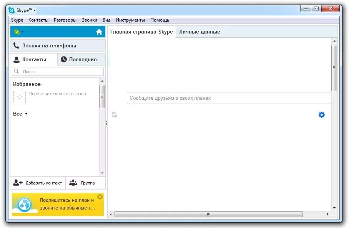Screen dimensions: 349x228
Task: Create a group with Группа button
Action: (85, 183)
